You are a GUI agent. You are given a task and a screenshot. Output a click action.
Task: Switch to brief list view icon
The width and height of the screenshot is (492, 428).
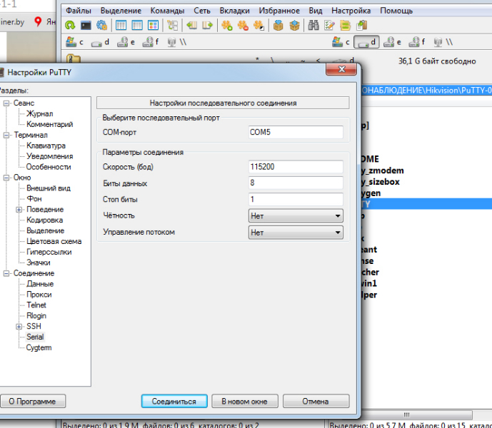[121, 25]
